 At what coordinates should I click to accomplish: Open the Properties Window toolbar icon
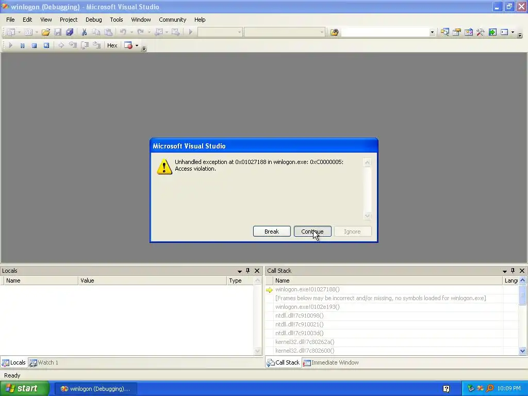coord(457,32)
